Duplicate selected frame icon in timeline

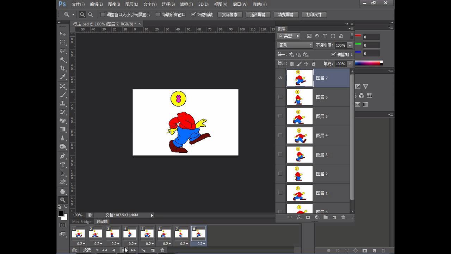[153, 250]
